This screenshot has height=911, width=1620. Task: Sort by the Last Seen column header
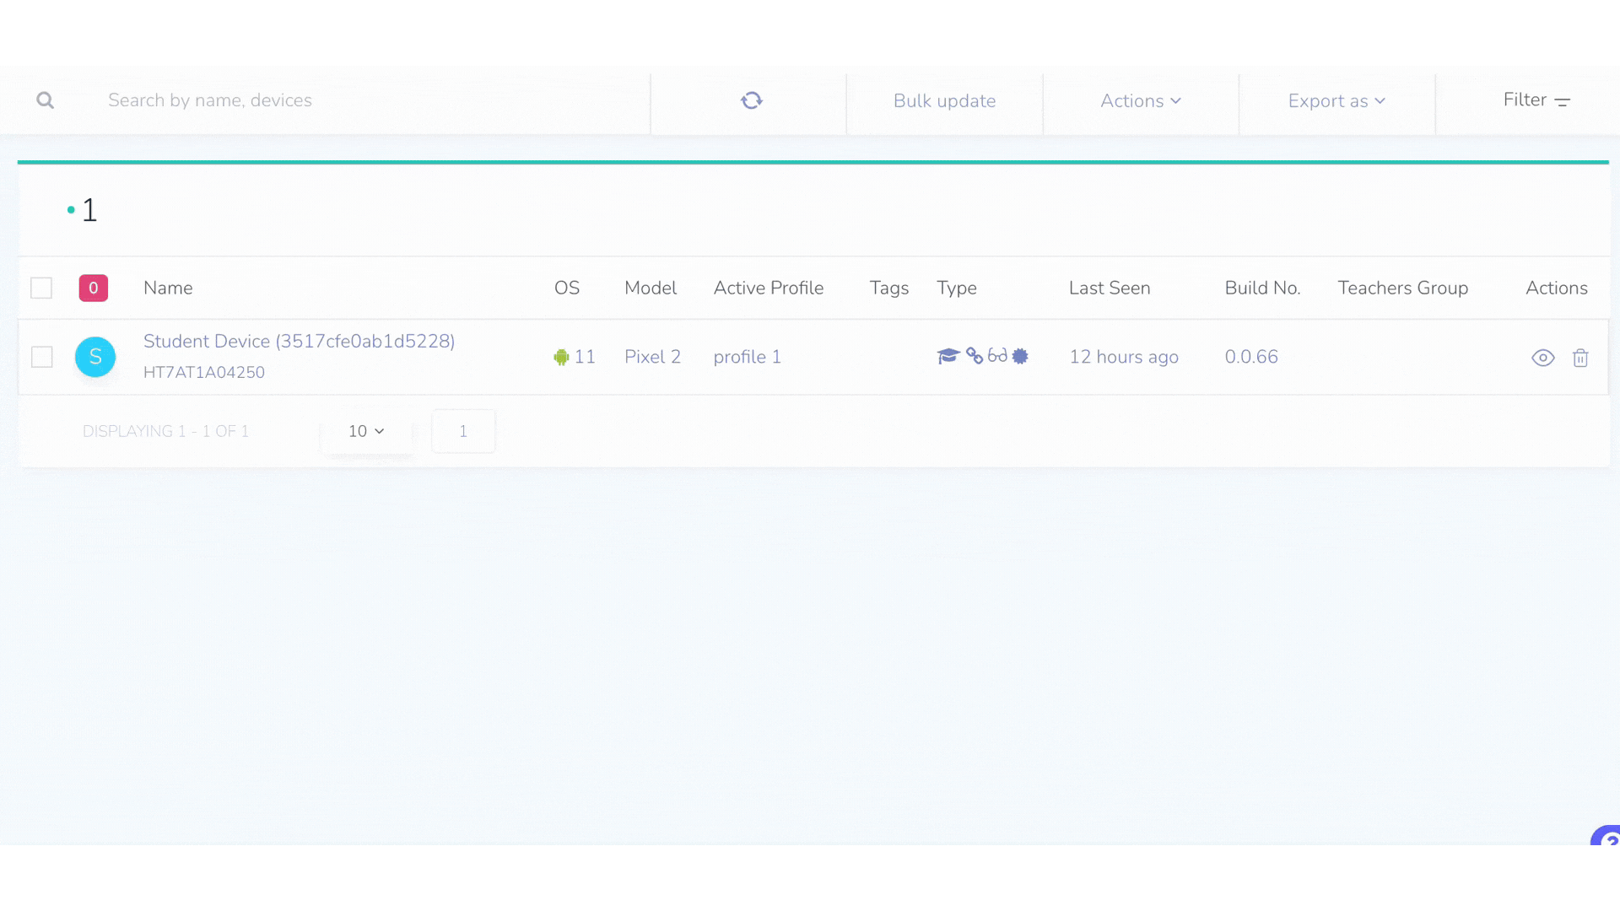(1109, 288)
